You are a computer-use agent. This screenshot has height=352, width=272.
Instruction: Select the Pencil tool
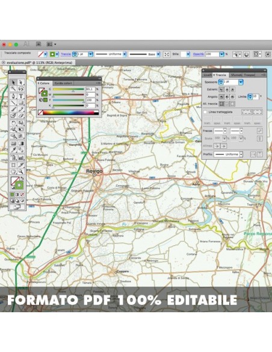coord(21,109)
